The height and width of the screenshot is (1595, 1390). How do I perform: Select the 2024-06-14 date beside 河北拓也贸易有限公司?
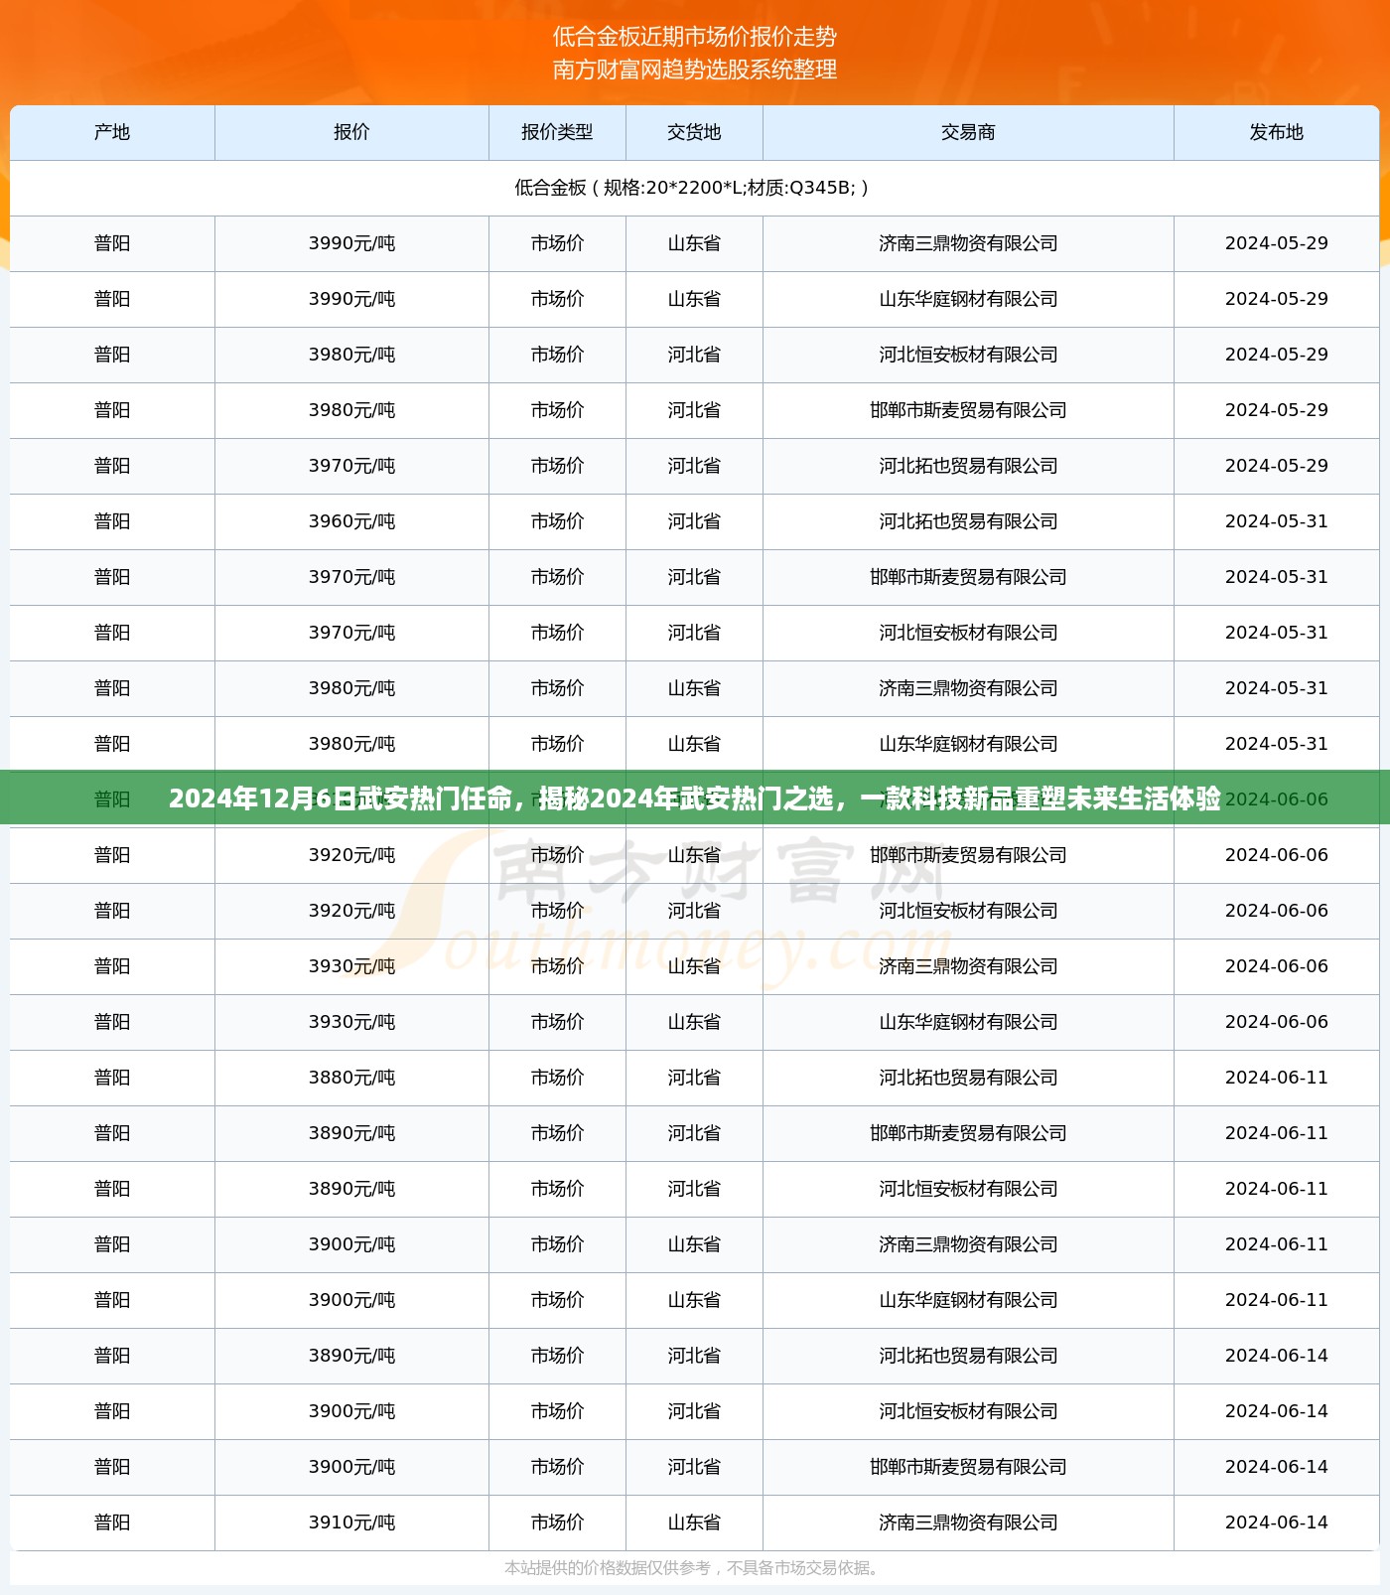pos(1277,1356)
